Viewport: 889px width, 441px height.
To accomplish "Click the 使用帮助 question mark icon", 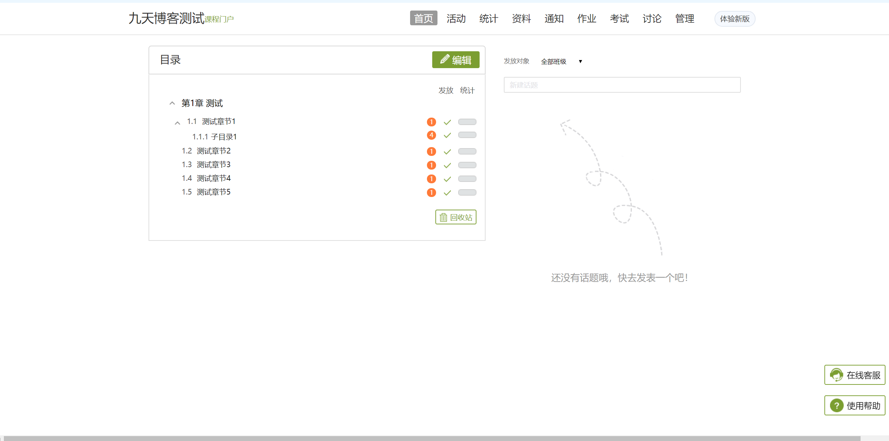I will tap(837, 406).
